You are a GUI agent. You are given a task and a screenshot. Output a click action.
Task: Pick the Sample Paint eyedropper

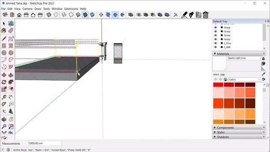click(x=263, y=74)
